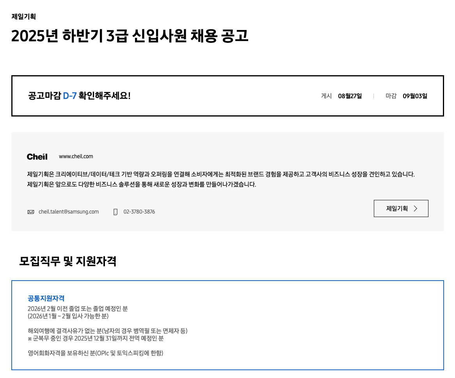Screen dimensions: 455x378
Task: Click the 02-3780-3876 phone number
Action: click(x=139, y=212)
